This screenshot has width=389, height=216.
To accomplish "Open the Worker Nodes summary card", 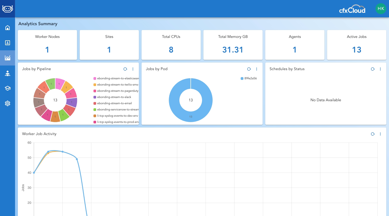I will click(x=47, y=45).
